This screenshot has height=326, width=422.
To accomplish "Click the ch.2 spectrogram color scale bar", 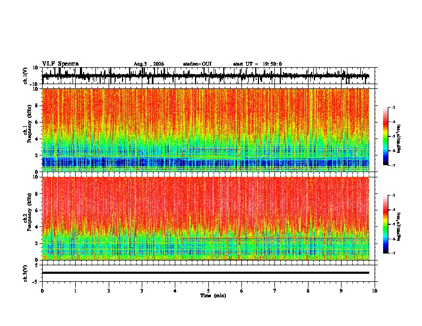I will click(x=385, y=224).
